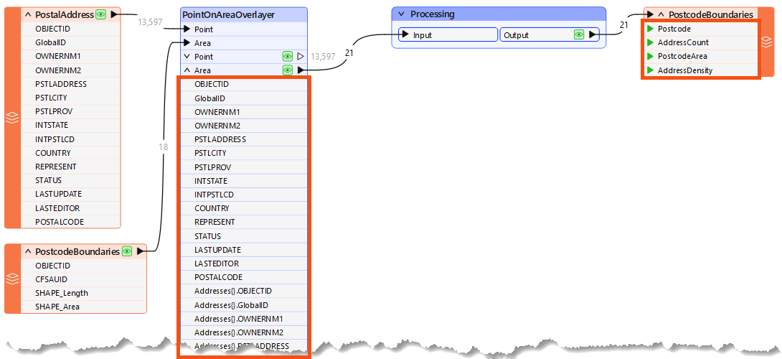Toggle the PostalAddress feature cache eye

click(101, 14)
